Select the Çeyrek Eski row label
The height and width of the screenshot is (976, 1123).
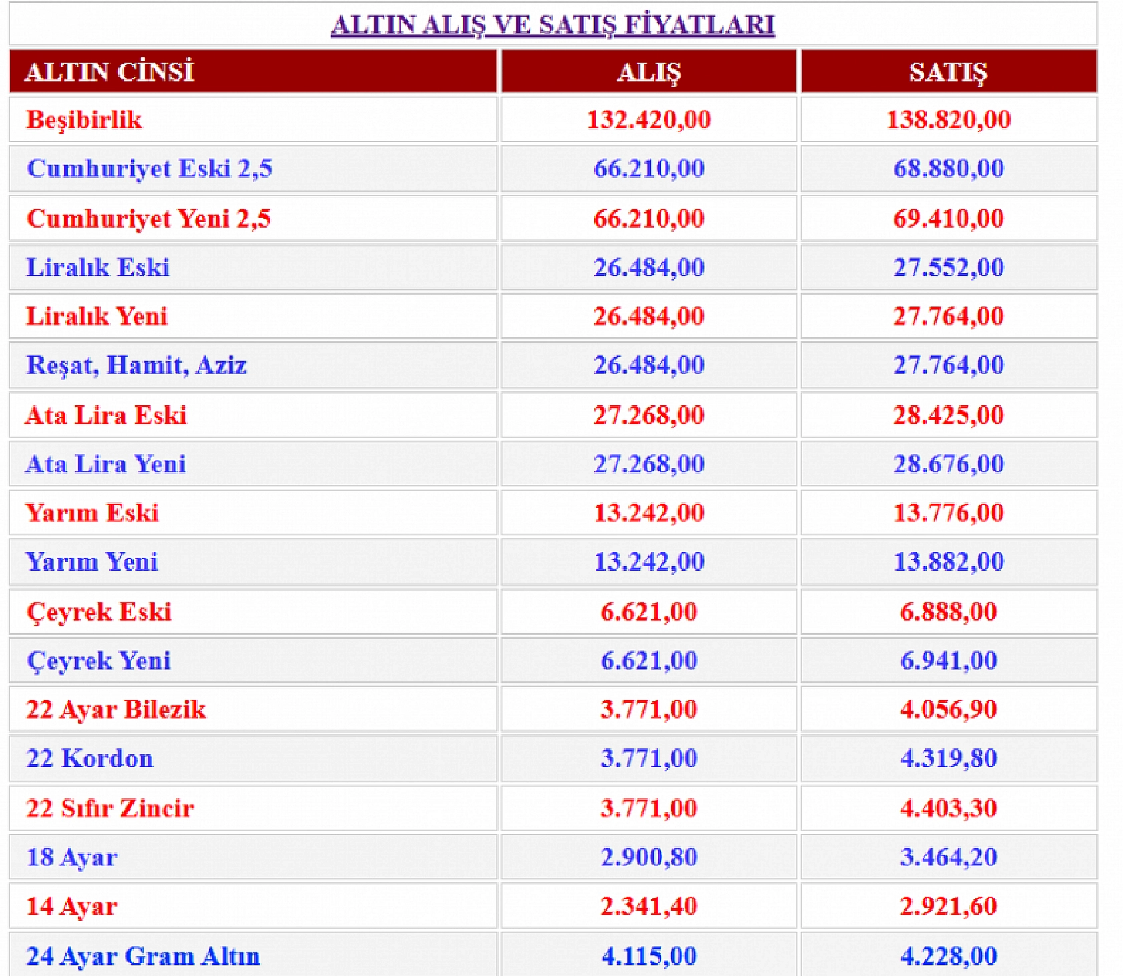pos(99,611)
